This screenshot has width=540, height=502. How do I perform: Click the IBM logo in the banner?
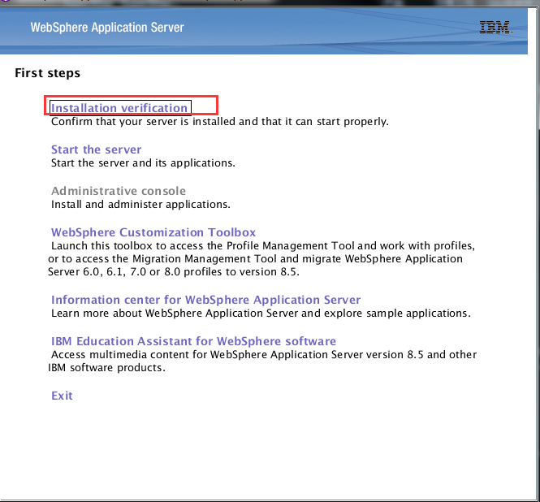(495, 28)
